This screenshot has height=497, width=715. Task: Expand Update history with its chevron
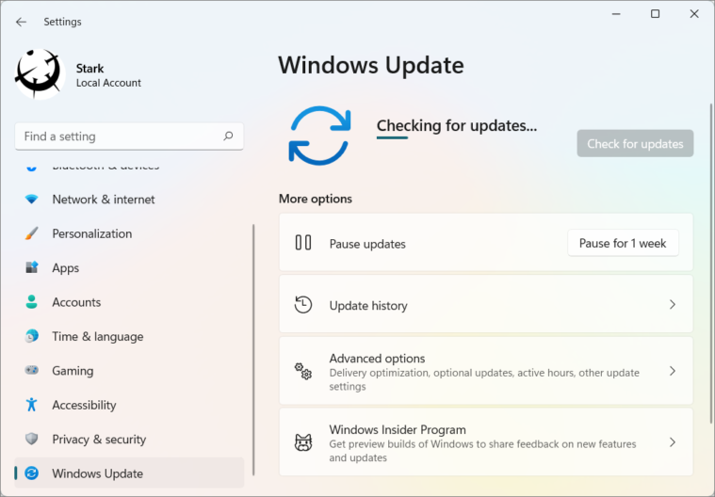click(x=672, y=304)
